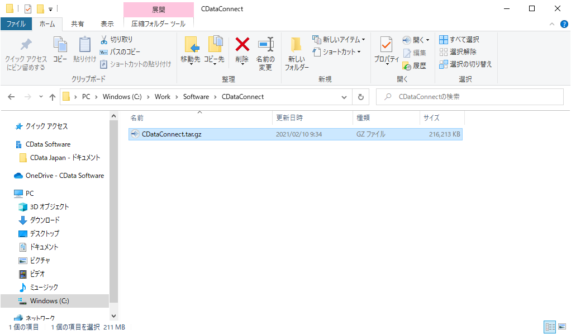Select Cut (切り取り) scissors icon

click(x=104, y=39)
